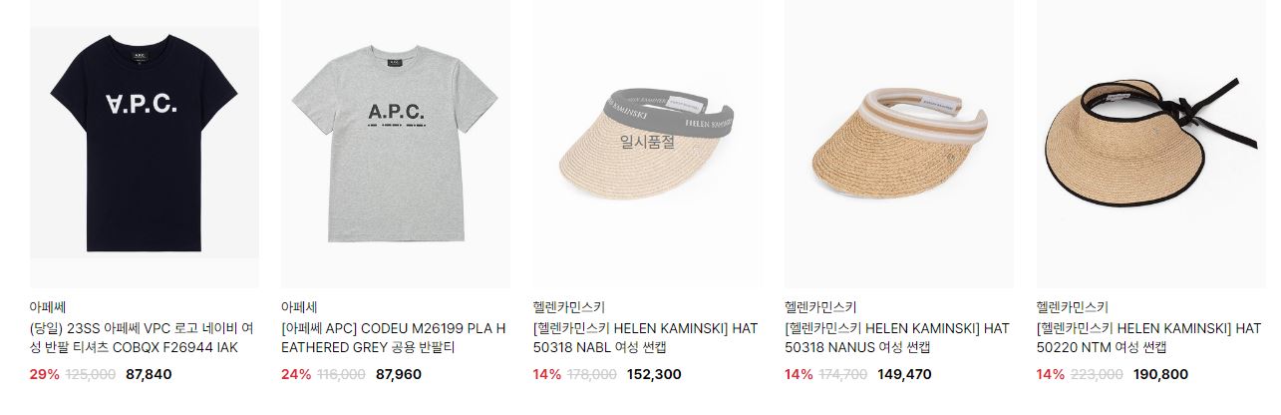Open the black-ribbon raffia visor image
Viewport: 1281px width, 415px height.
coord(1151,144)
